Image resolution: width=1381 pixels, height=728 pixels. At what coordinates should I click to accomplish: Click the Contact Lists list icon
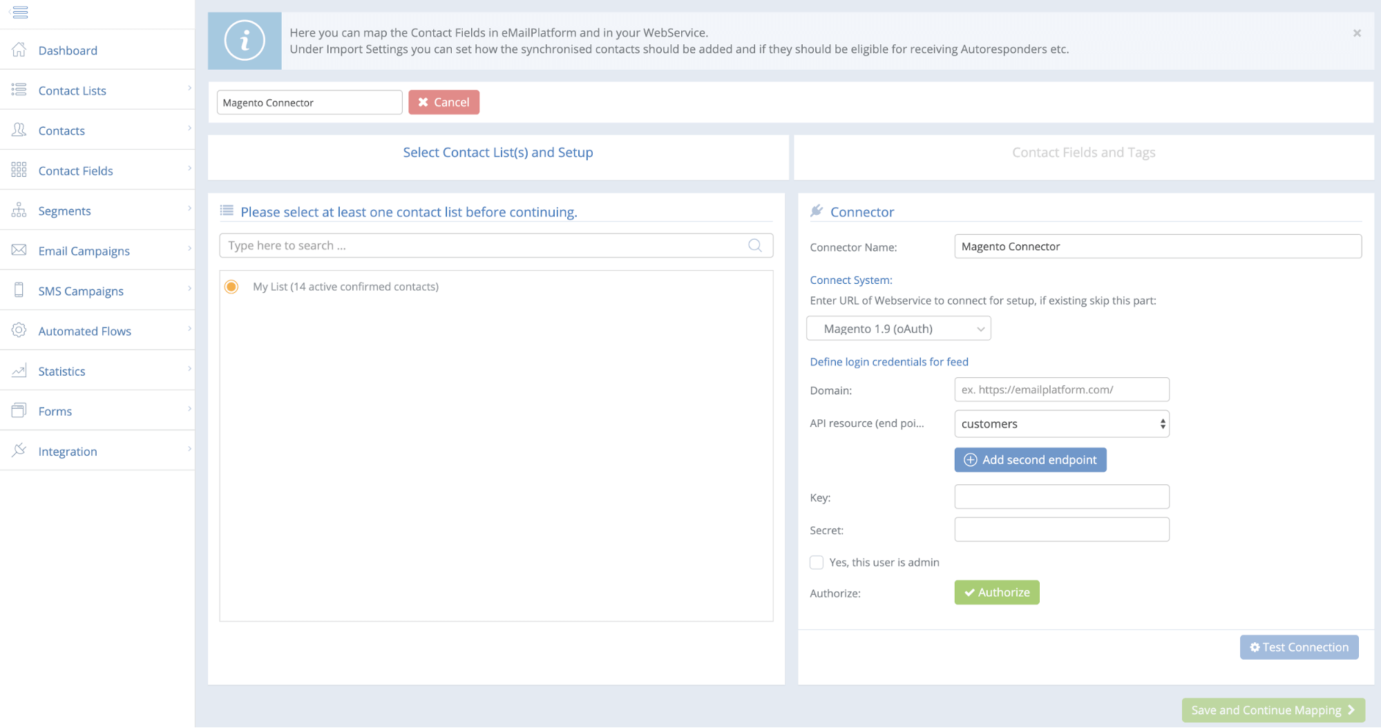pyautogui.click(x=19, y=90)
